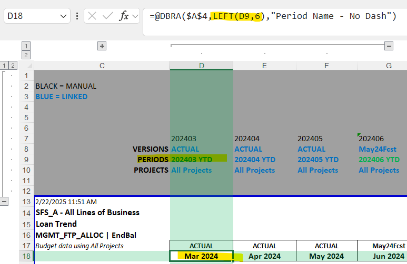Select column D header
The width and height of the screenshot is (407, 264).
pos(201,66)
